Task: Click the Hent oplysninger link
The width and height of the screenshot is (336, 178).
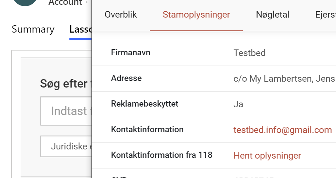Action: [267, 156]
